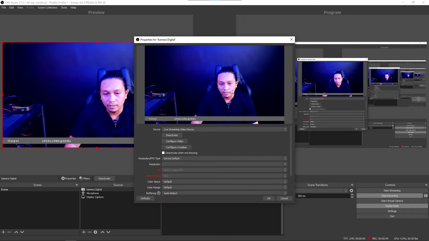Open the Scene Transitions gear settings
Viewport: 429px width, 241px height.
click(x=351, y=191)
